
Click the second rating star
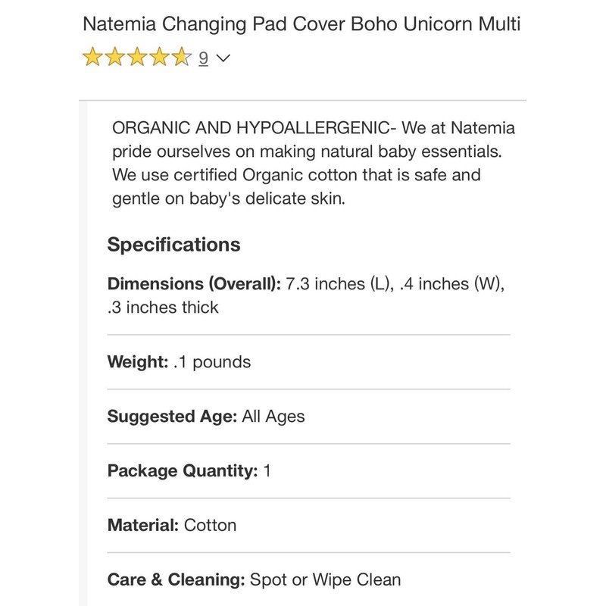(x=114, y=58)
